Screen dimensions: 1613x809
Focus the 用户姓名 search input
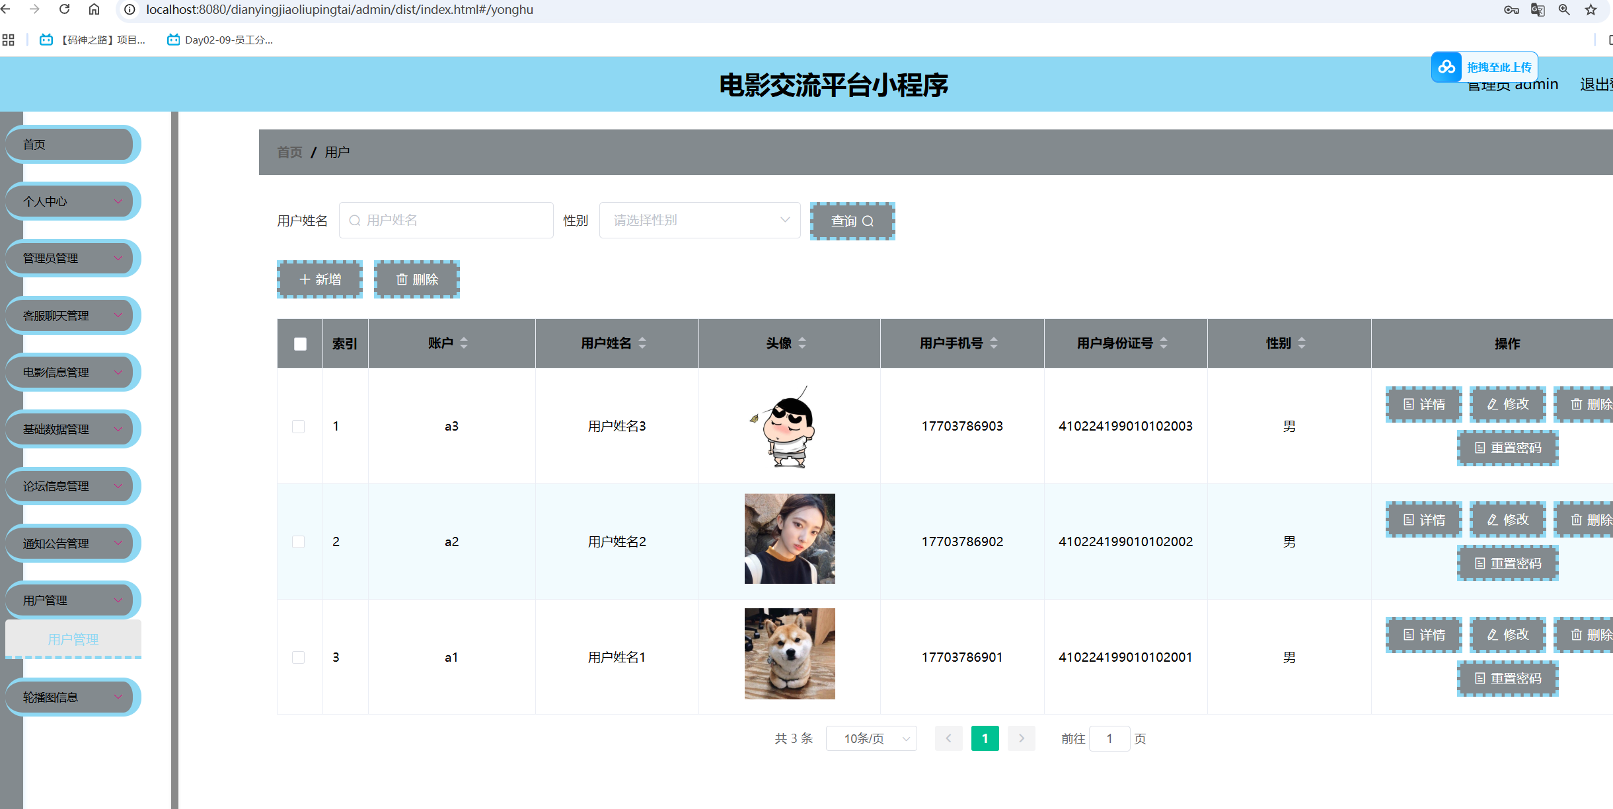(x=446, y=220)
